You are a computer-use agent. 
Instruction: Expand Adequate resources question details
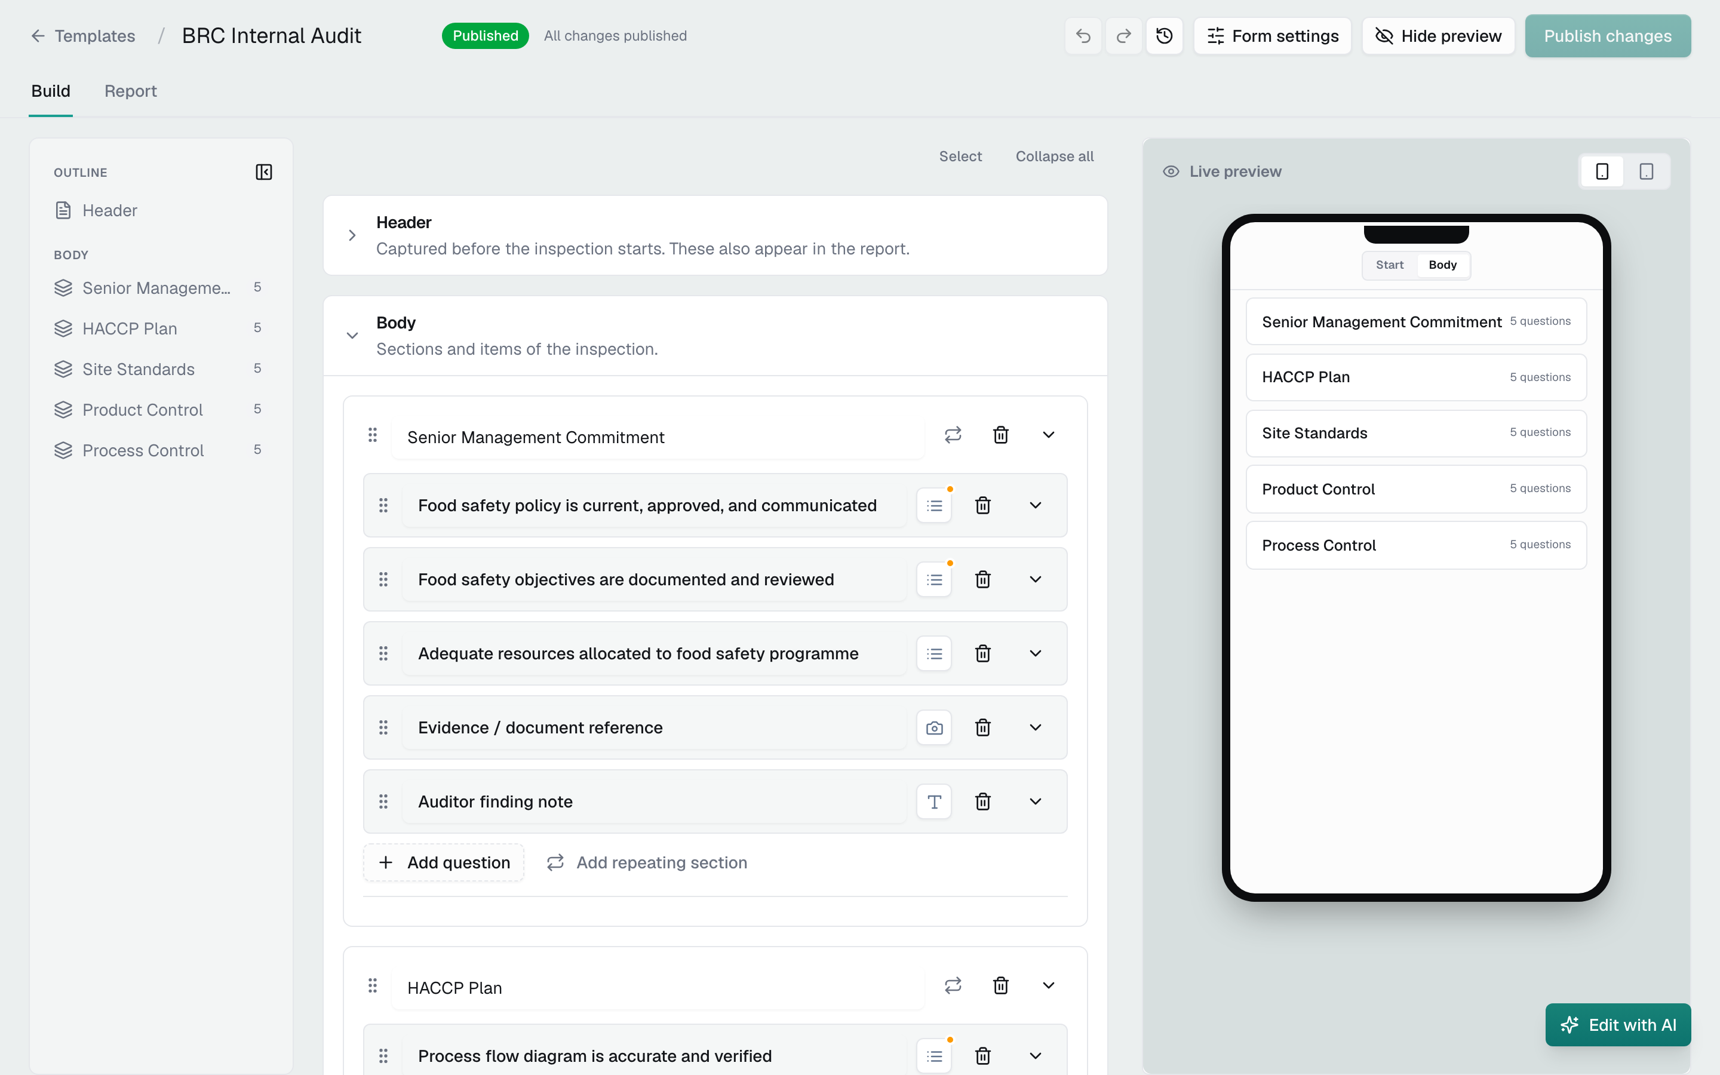pyautogui.click(x=1036, y=653)
